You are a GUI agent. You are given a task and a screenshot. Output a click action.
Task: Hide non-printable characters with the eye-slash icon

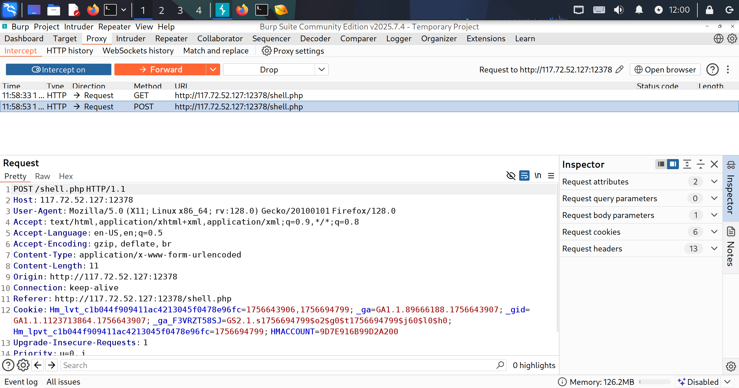[511, 176]
